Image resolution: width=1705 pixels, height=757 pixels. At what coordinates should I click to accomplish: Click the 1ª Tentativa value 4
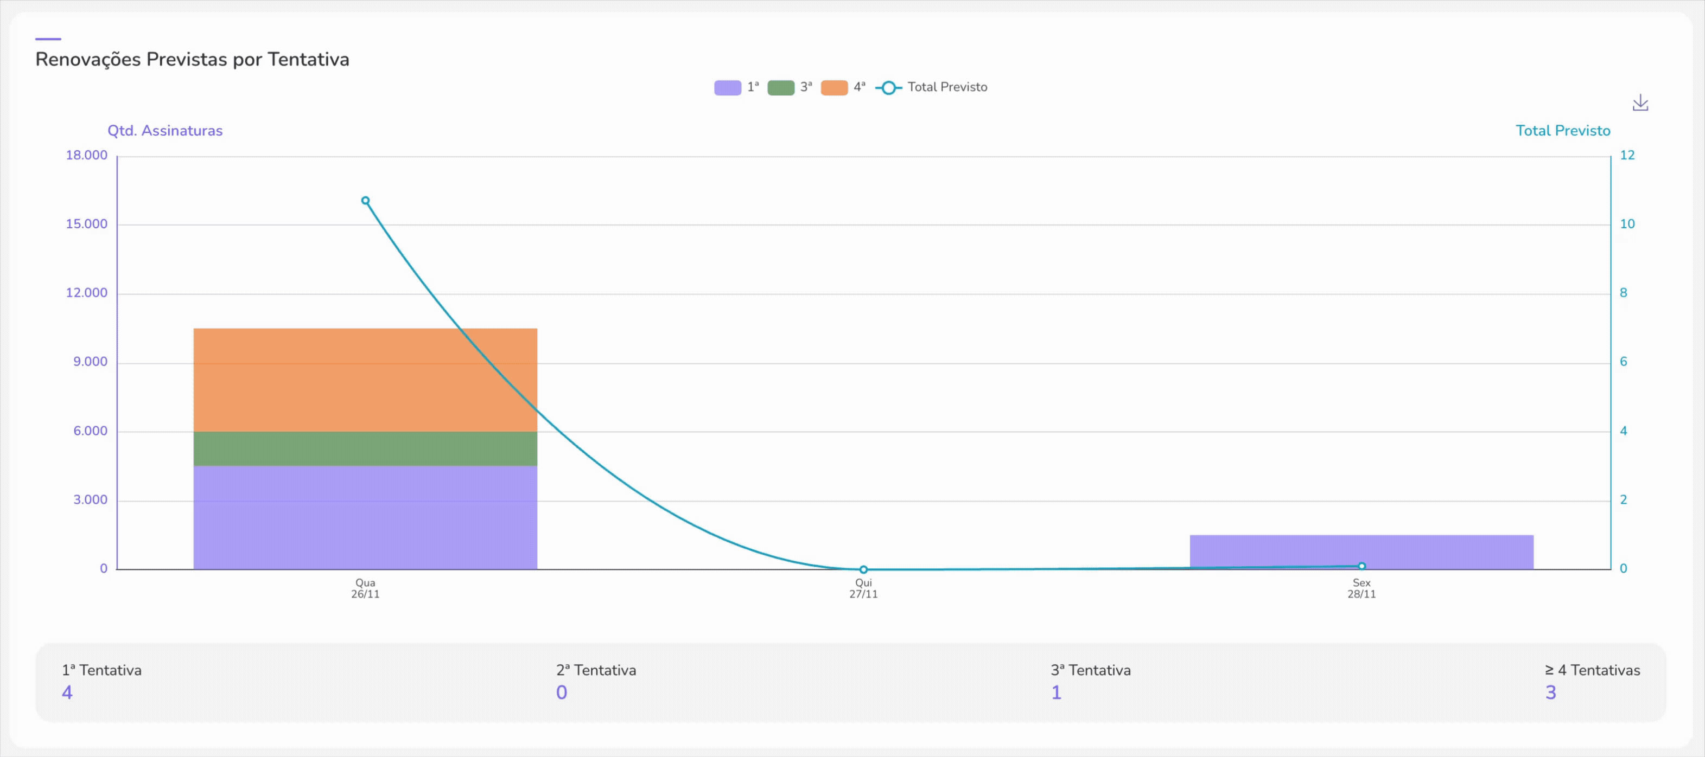point(67,692)
